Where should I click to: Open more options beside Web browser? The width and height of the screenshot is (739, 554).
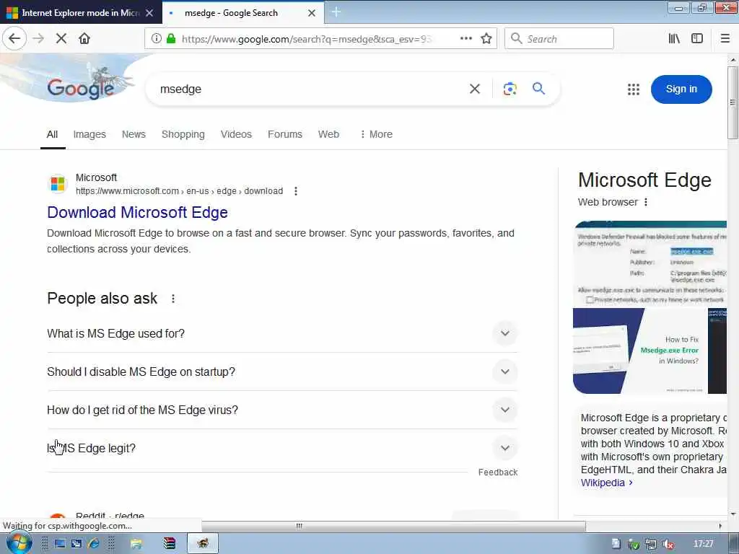646,202
